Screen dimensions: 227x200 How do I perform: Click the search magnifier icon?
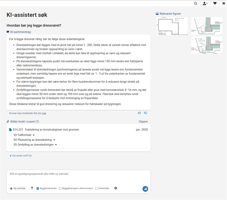196,3
